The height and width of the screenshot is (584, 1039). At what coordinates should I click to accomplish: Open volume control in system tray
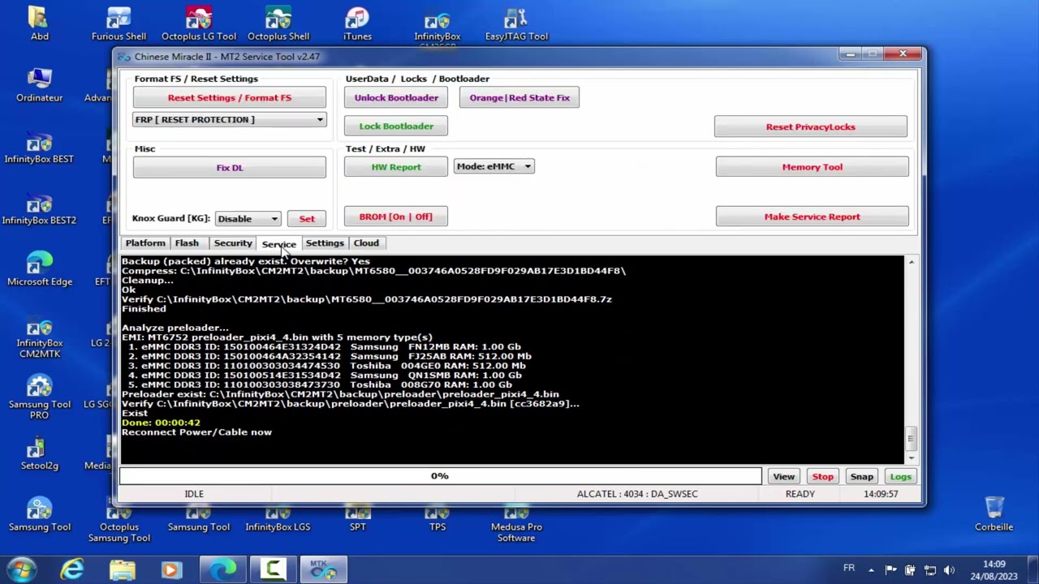point(949,570)
